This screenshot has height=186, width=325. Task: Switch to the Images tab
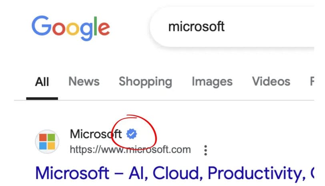click(212, 82)
